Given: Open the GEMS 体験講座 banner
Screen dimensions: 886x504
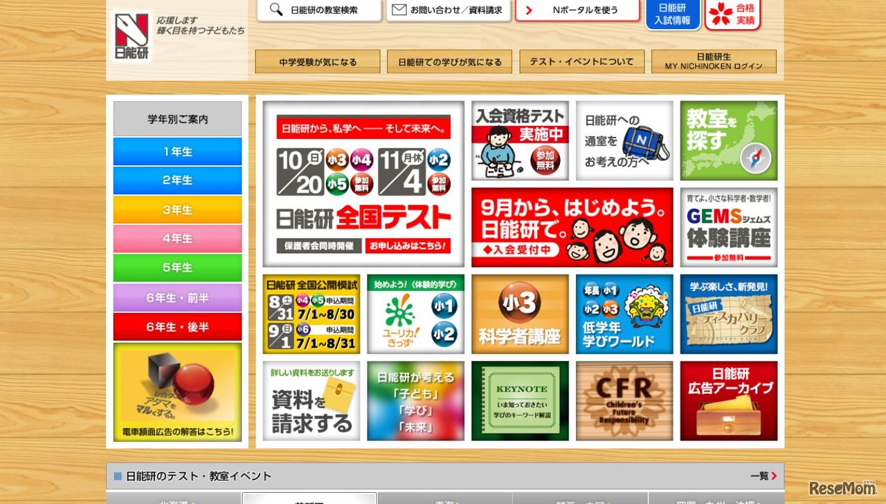Looking at the screenshot, I should 728,226.
